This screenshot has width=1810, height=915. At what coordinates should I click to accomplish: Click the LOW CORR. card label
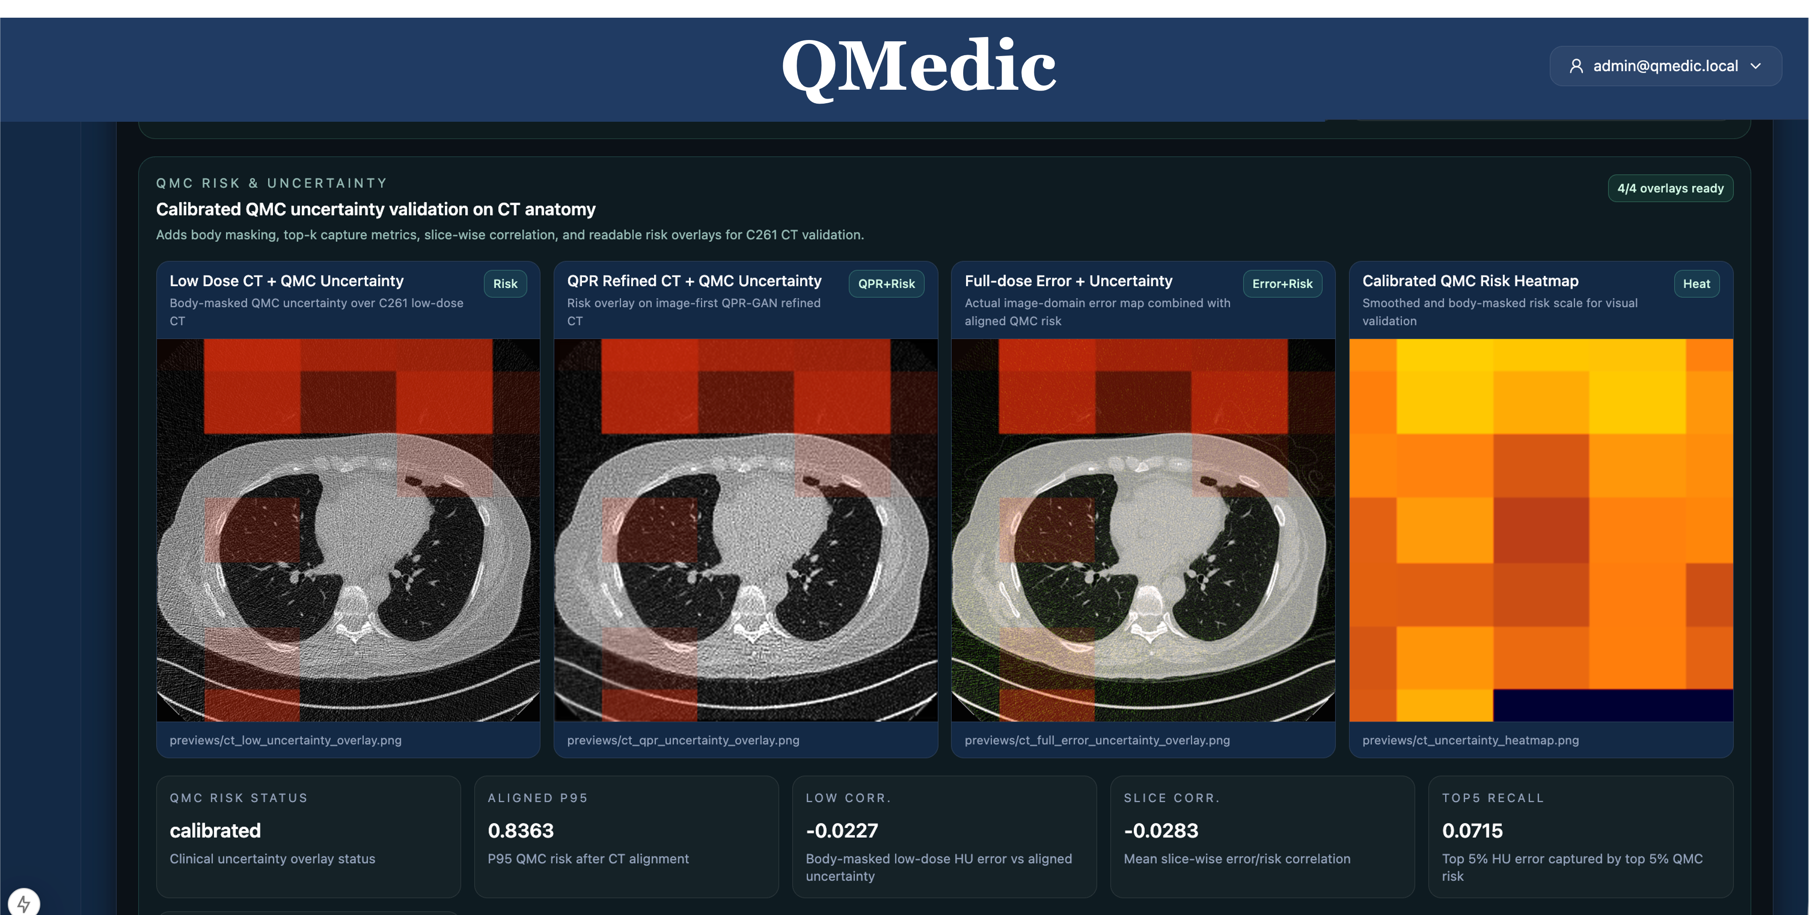(x=848, y=798)
